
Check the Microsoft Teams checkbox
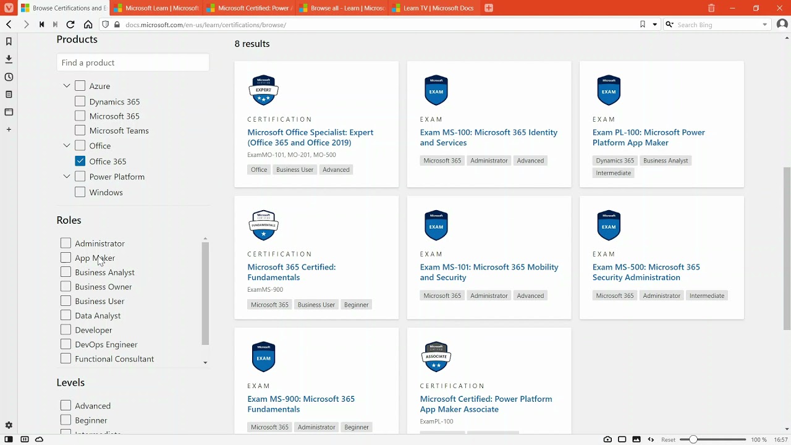click(x=80, y=130)
